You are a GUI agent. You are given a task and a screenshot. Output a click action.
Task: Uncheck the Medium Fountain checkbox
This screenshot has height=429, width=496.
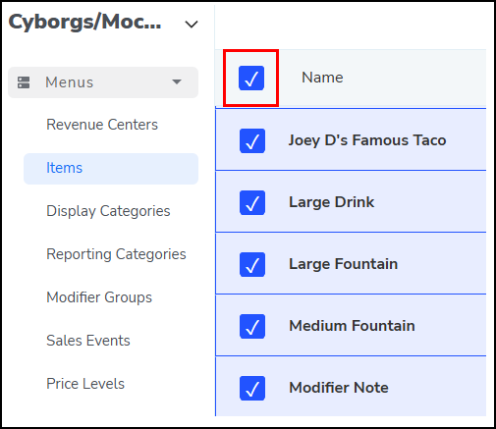(252, 326)
